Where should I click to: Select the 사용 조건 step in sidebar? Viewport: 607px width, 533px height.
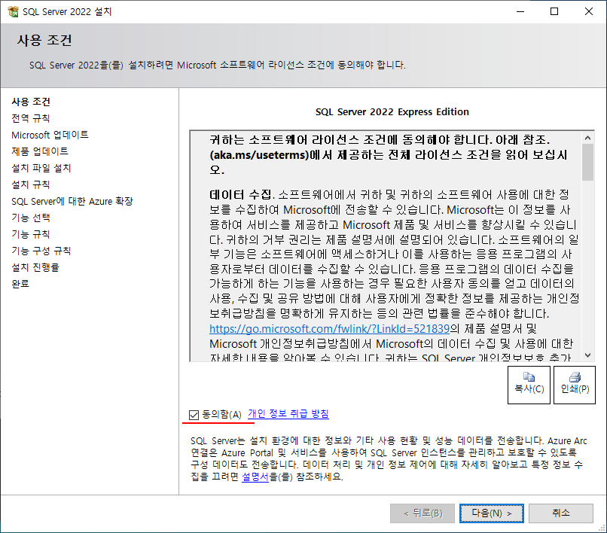(x=31, y=102)
